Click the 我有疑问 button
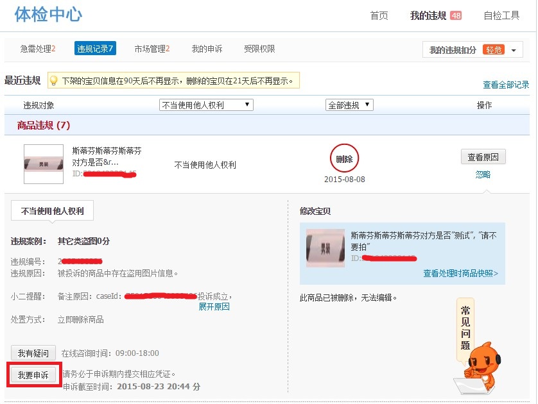The image size is (538, 404). pyautogui.click(x=33, y=353)
